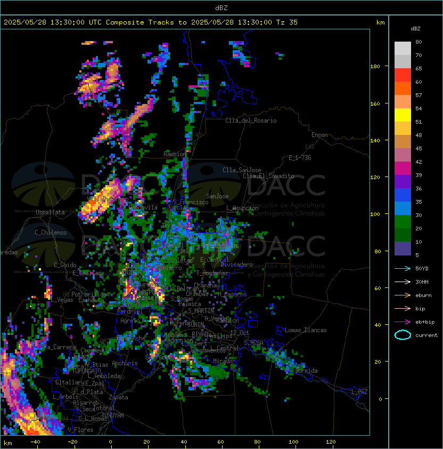Click the 50YD cyan arrow legend icon
Viewport: 443px width, 449px height.
pyautogui.click(x=403, y=269)
